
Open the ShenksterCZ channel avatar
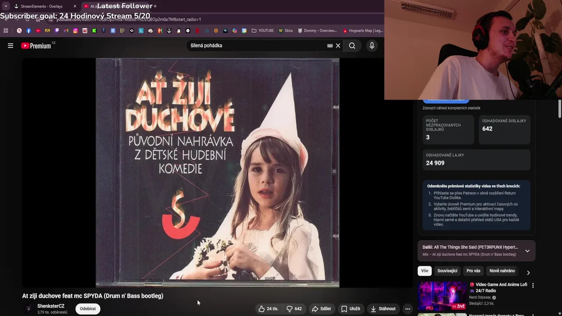[29, 309]
